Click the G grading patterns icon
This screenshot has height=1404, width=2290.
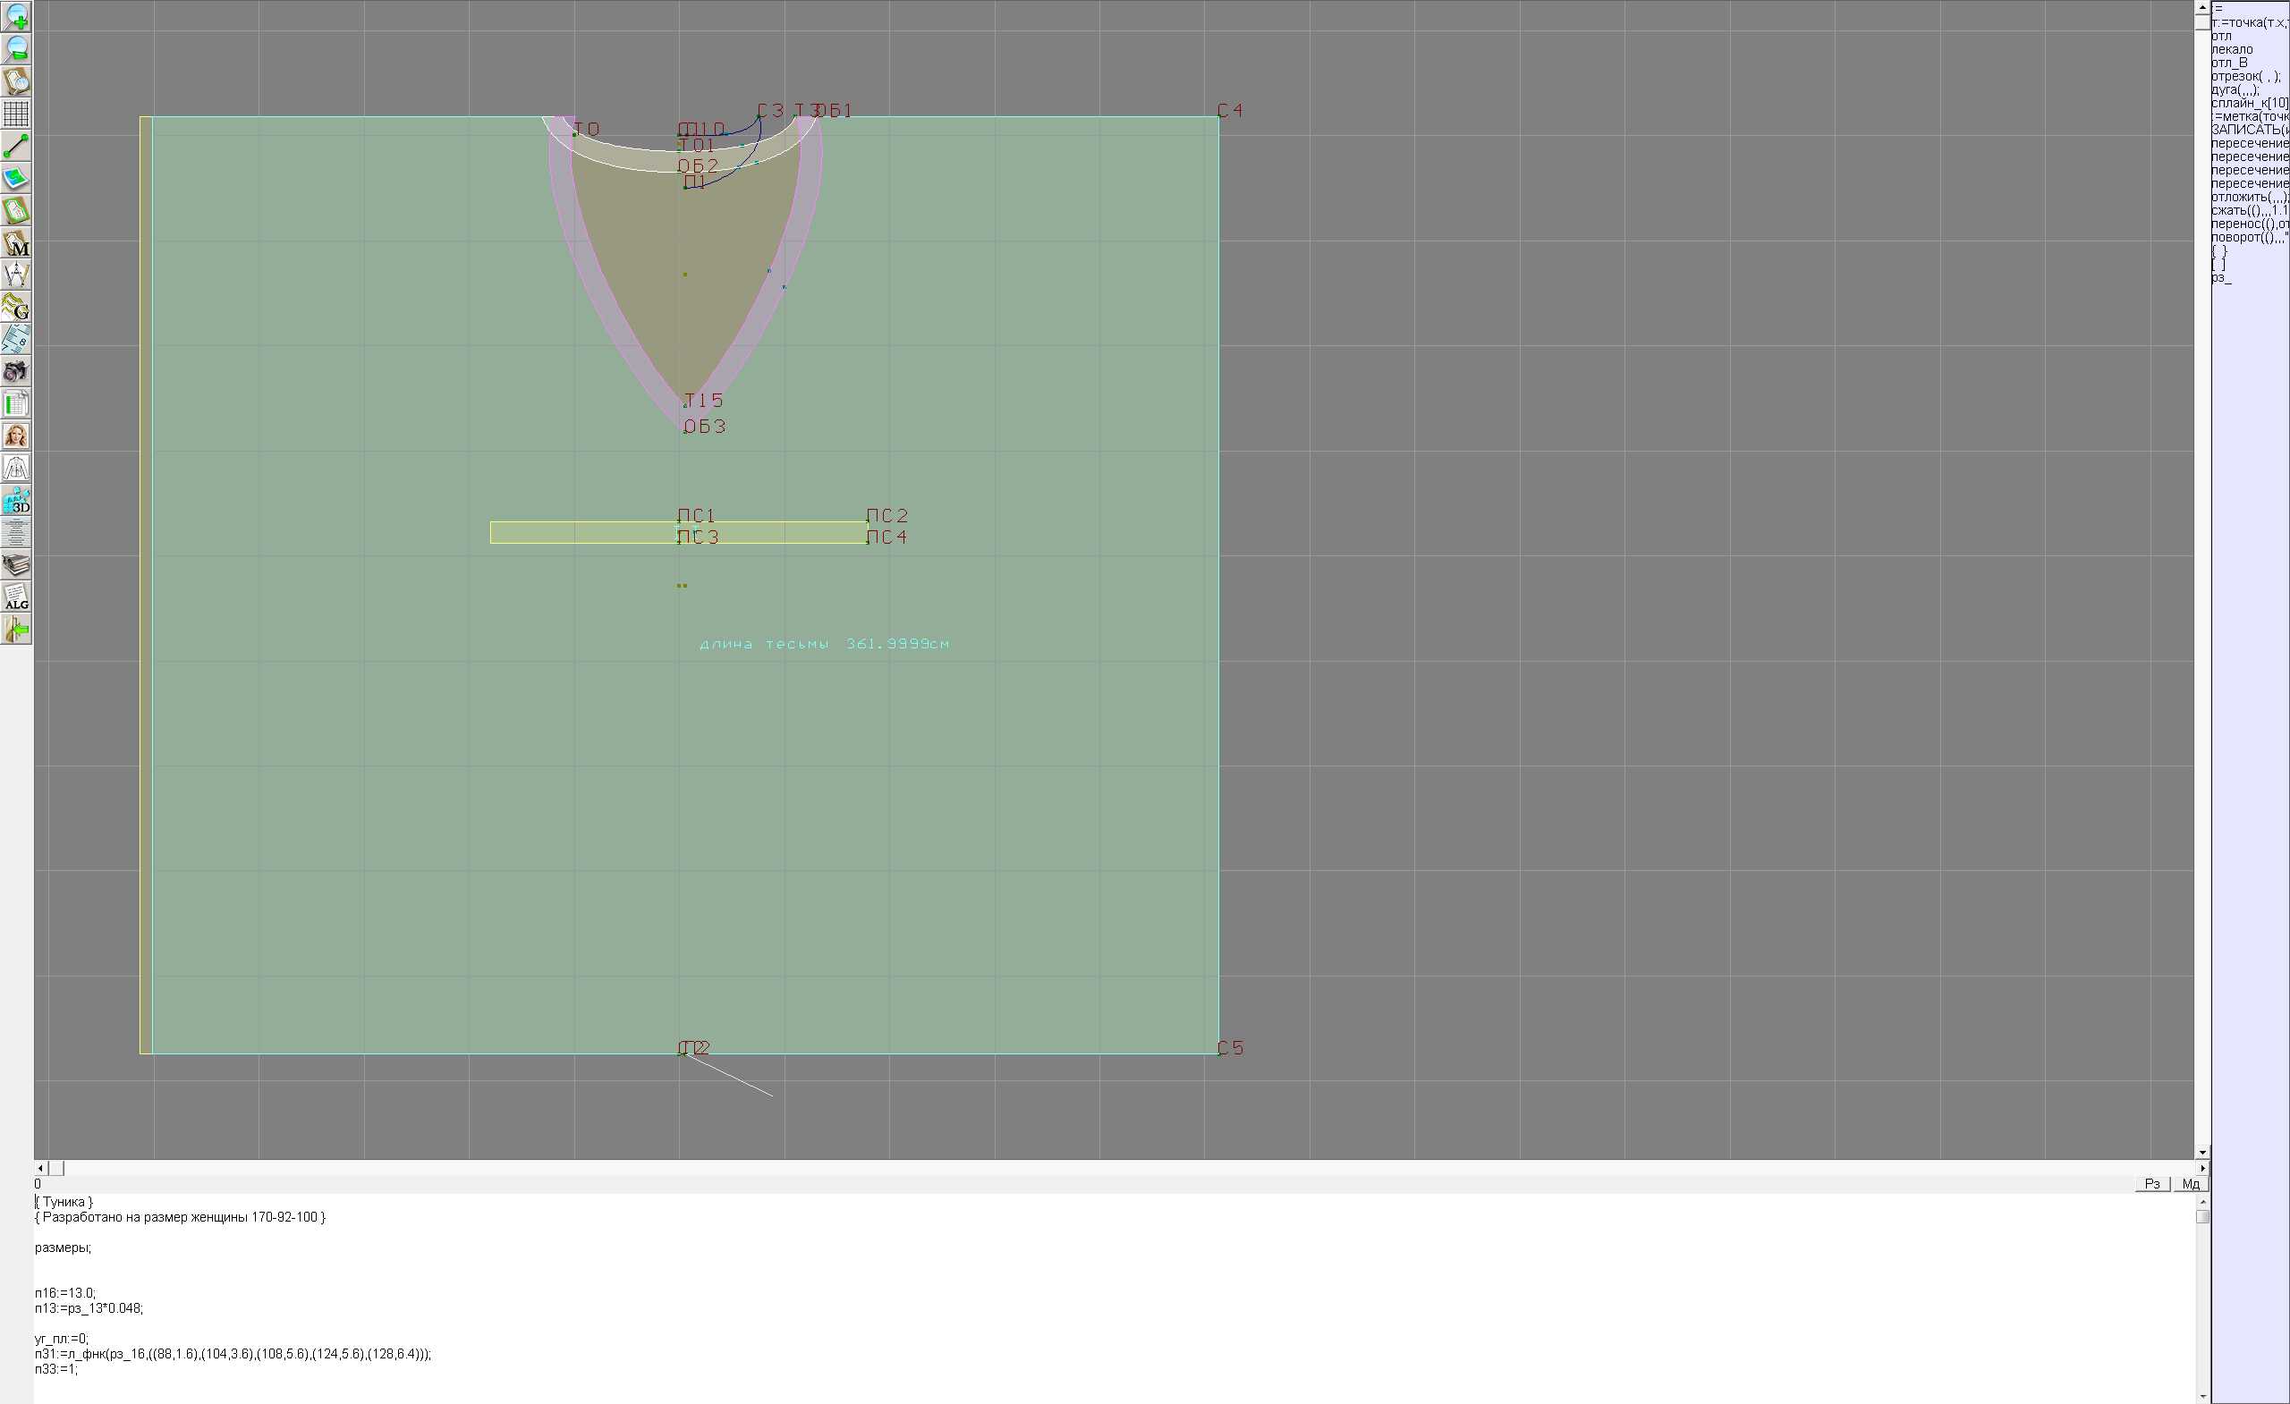pyautogui.click(x=16, y=307)
